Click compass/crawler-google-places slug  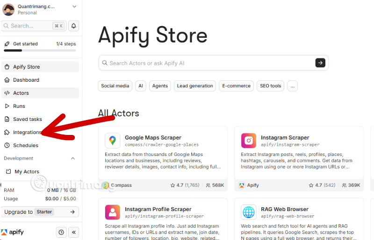click(162, 145)
